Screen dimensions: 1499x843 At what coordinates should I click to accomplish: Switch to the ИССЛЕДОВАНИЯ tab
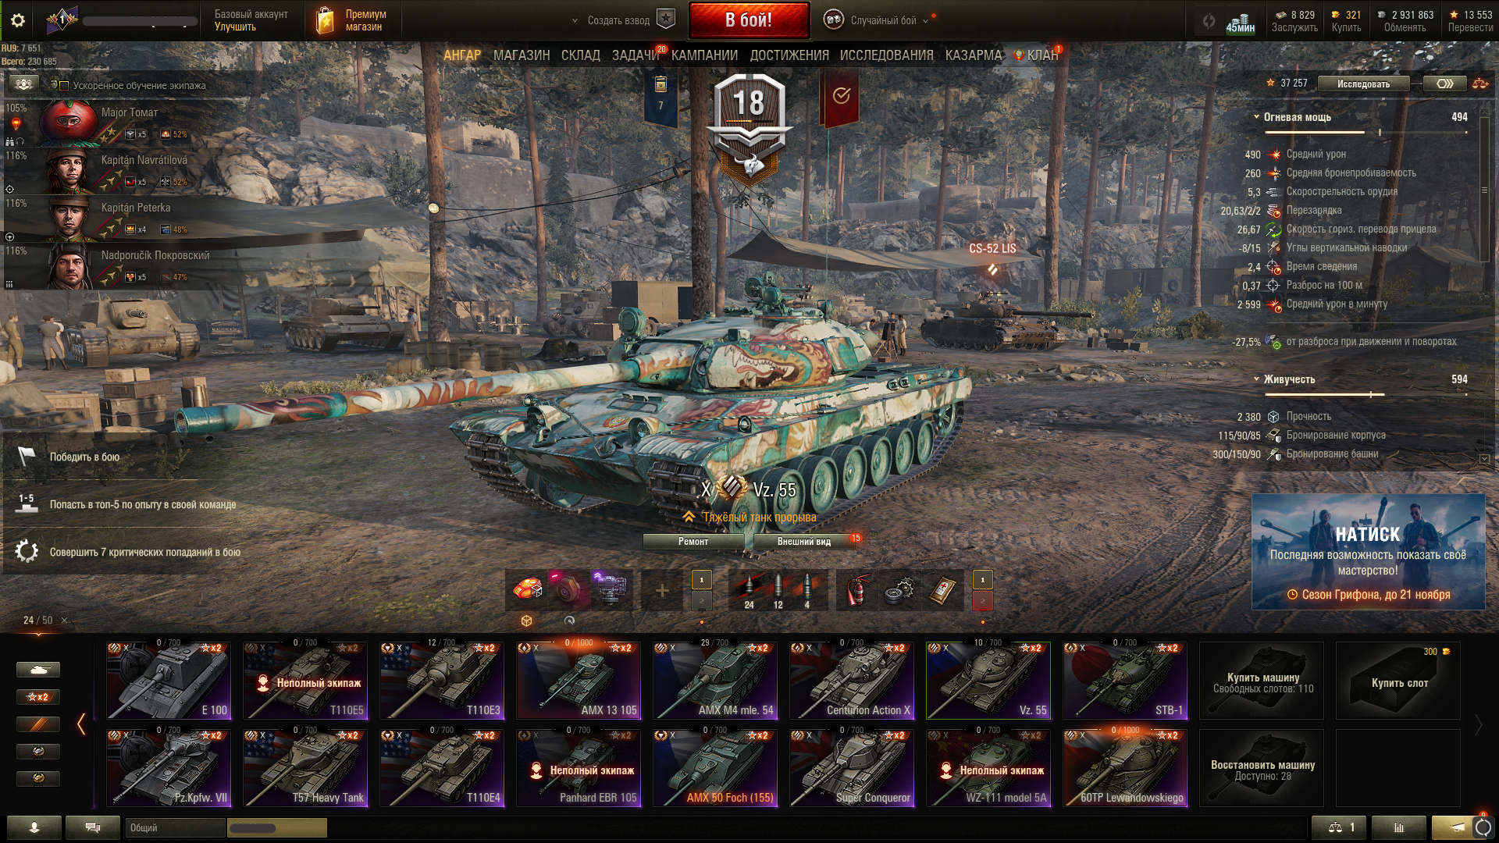886,55
